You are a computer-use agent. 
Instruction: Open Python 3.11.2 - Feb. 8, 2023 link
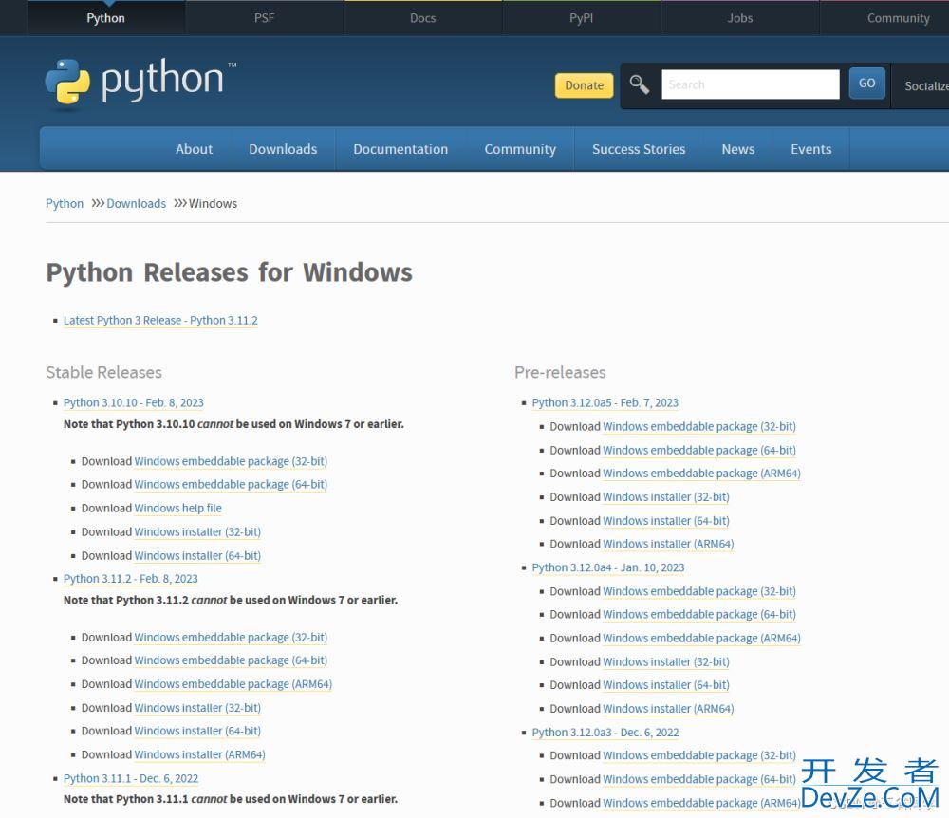(x=131, y=579)
